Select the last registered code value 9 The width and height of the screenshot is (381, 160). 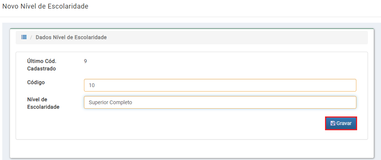[85, 61]
